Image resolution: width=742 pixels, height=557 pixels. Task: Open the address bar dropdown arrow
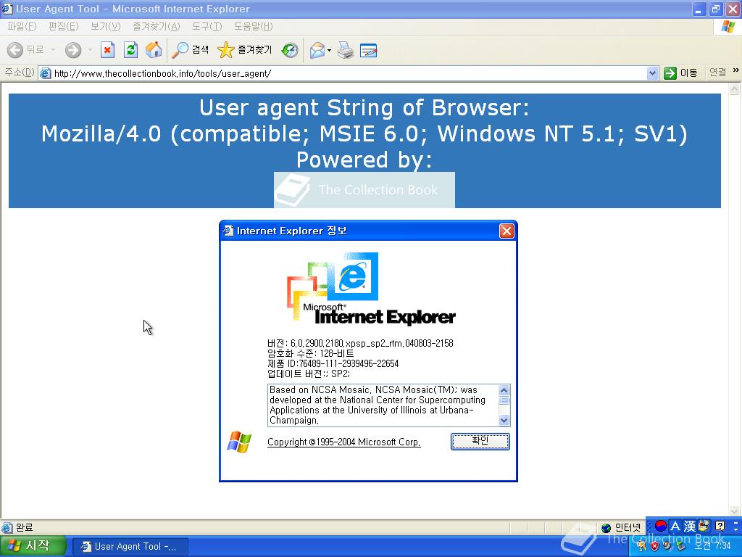(653, 73)
